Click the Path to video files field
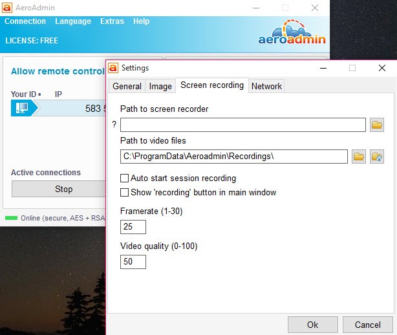The image size is (397, 335). [x=233, y=157]
